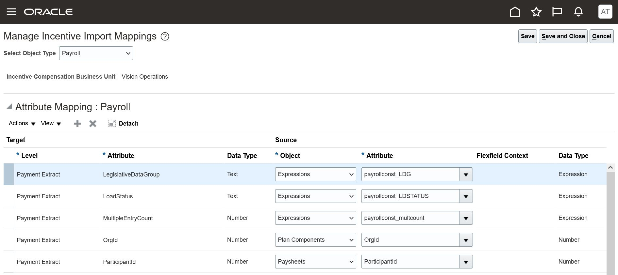Delete selected row with X icon
The width and height of the screenshot is (618, 275).
pos(93,124)
